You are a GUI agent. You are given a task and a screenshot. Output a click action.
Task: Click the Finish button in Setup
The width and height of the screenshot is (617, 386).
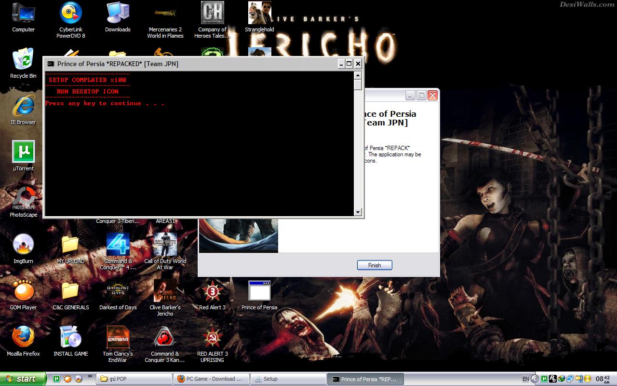(375, 265)
